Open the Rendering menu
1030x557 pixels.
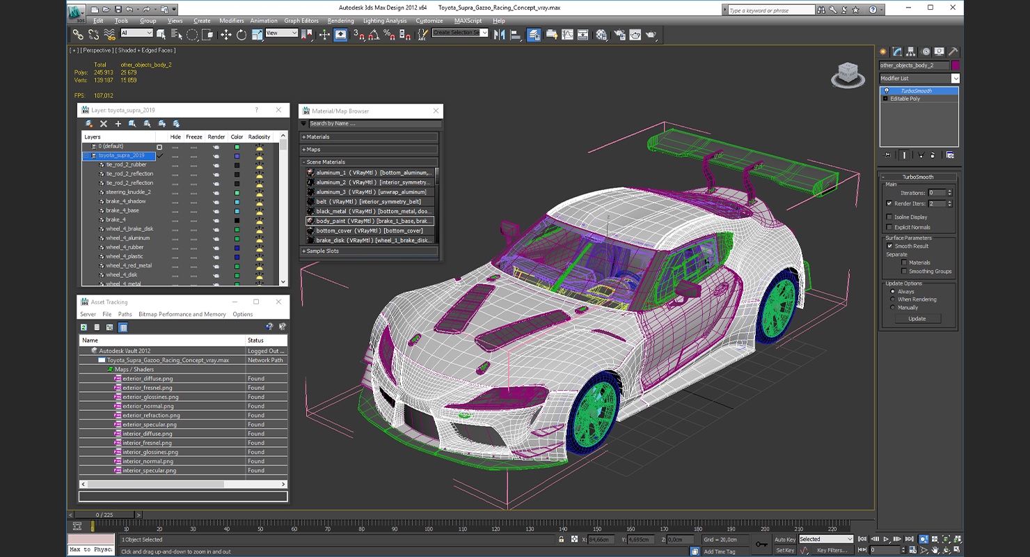click(x=340, y=21)
